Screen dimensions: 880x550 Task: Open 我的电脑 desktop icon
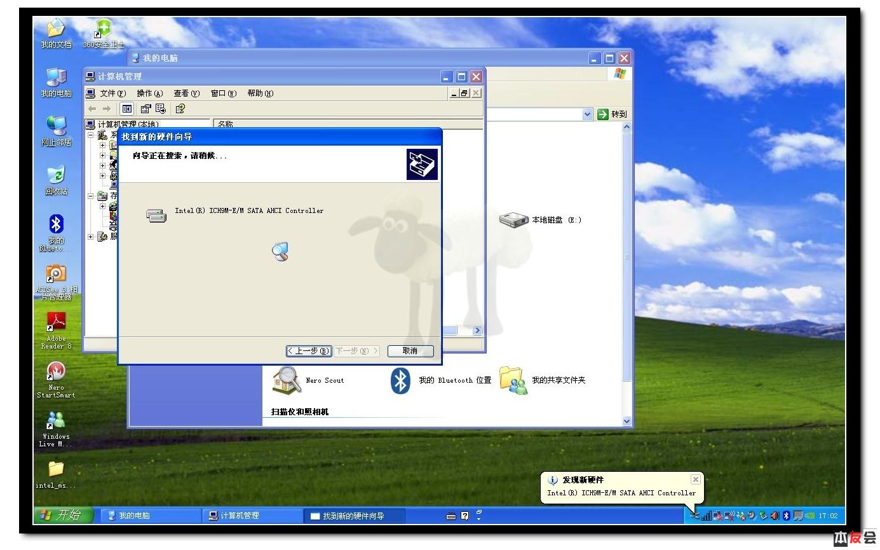click(56, 83)
